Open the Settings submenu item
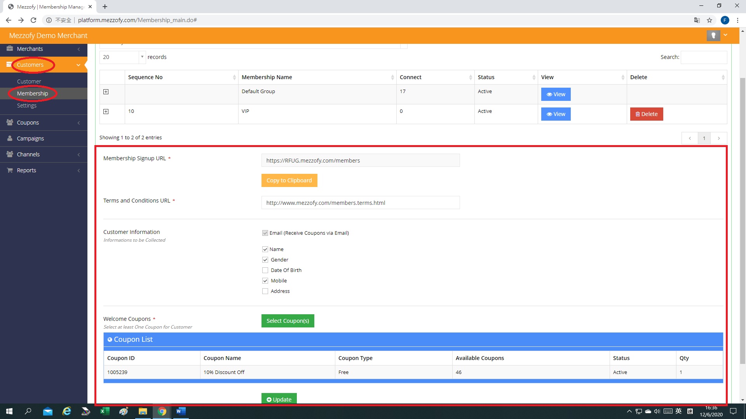This screenshot has height=419, width=746. click(27, 106)
